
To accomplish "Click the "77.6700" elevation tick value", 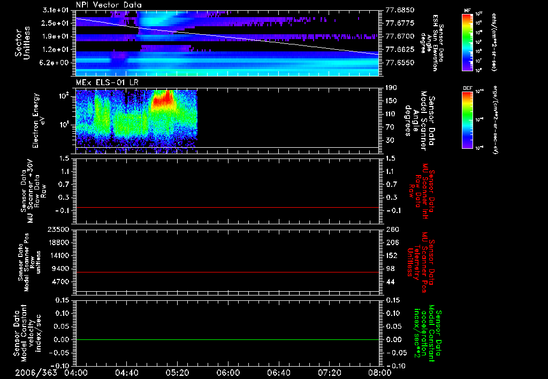I will click(400, 36).
